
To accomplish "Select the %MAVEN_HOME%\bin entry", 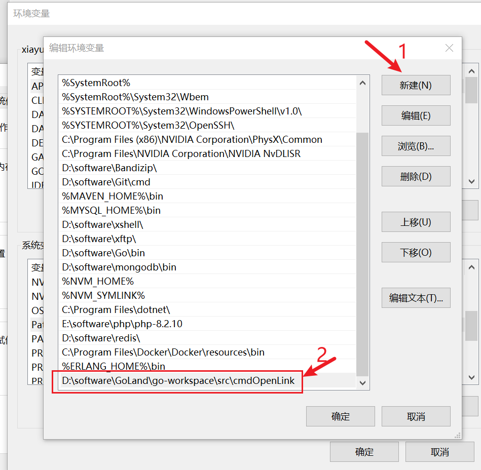I will tap(113, 196).
